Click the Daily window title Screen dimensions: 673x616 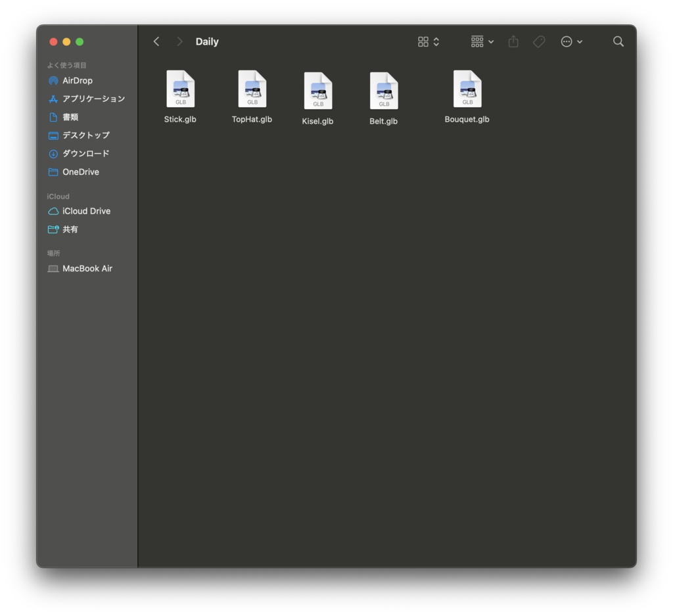(207, 41)
